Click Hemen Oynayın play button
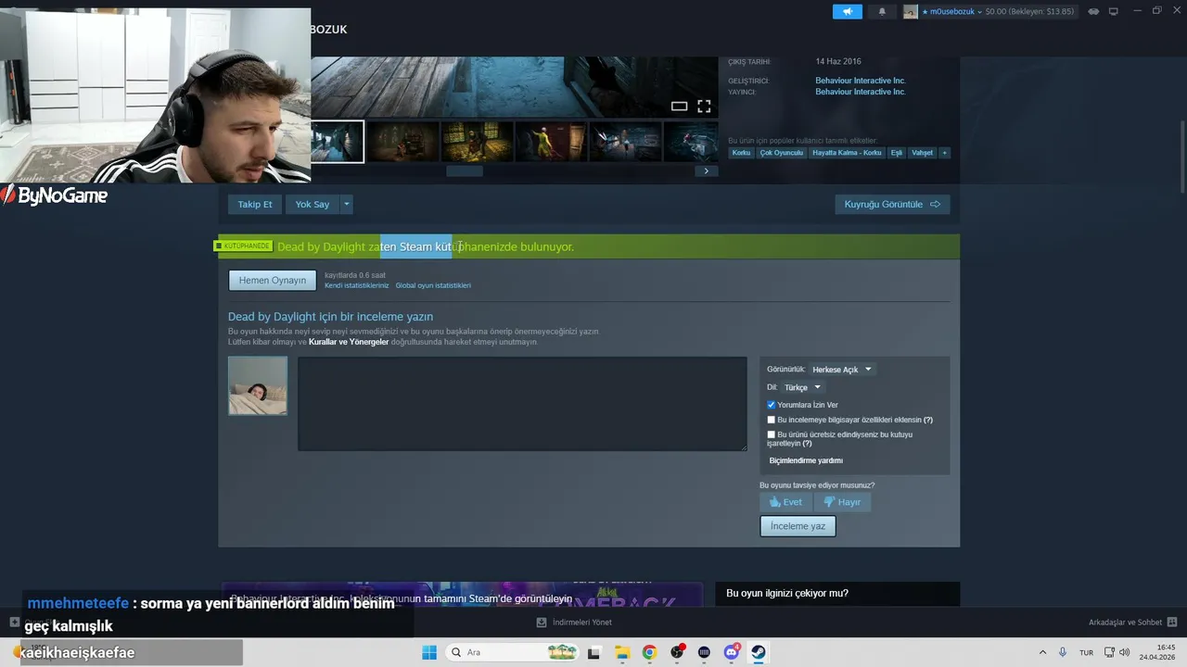The image size is (1187, 667). pos(273,280)
